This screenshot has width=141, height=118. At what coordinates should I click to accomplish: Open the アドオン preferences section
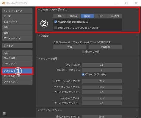pyautogui.click(x=17, y=46)
